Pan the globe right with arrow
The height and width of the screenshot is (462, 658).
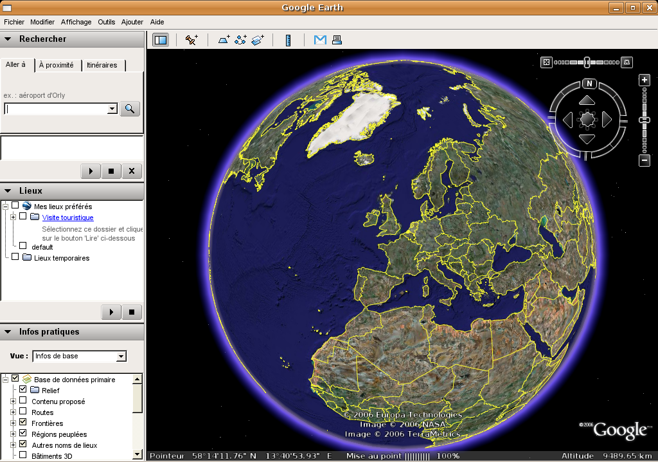[x=607, y=120]
